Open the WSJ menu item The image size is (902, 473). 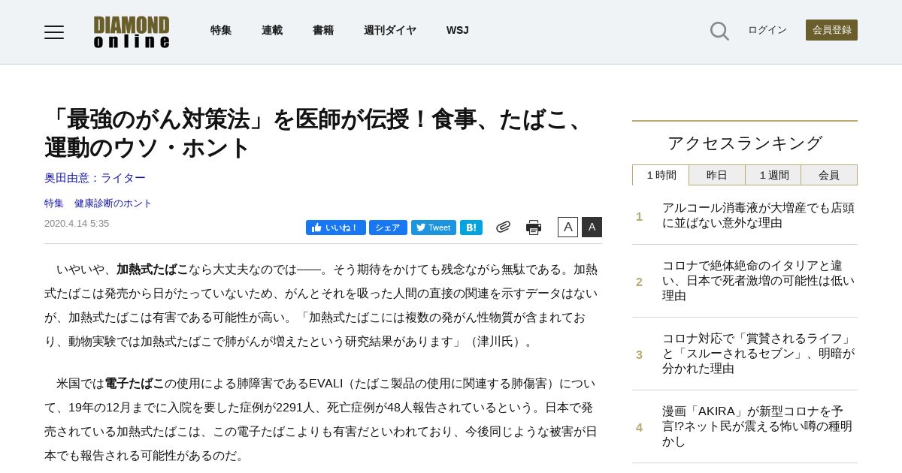pyautogui.click(x=458, y=31)
